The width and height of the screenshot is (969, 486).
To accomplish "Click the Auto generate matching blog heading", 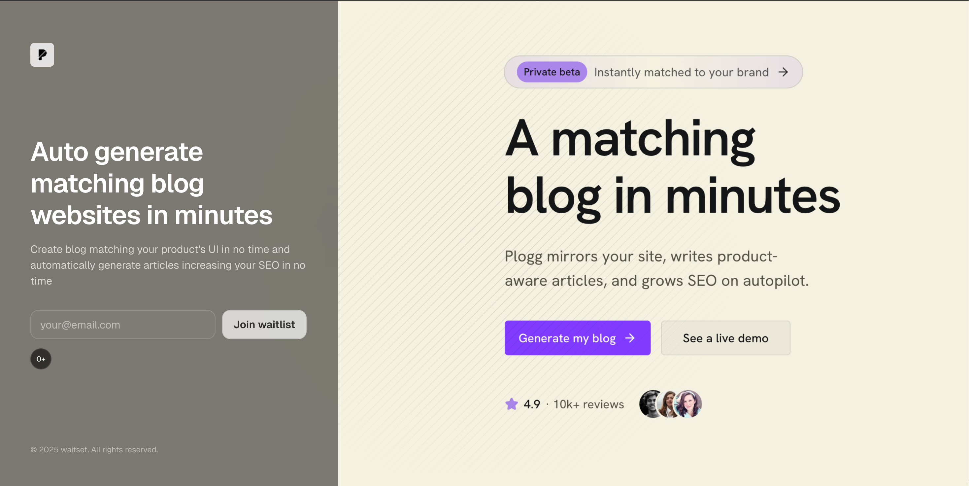I will [151, 183].
